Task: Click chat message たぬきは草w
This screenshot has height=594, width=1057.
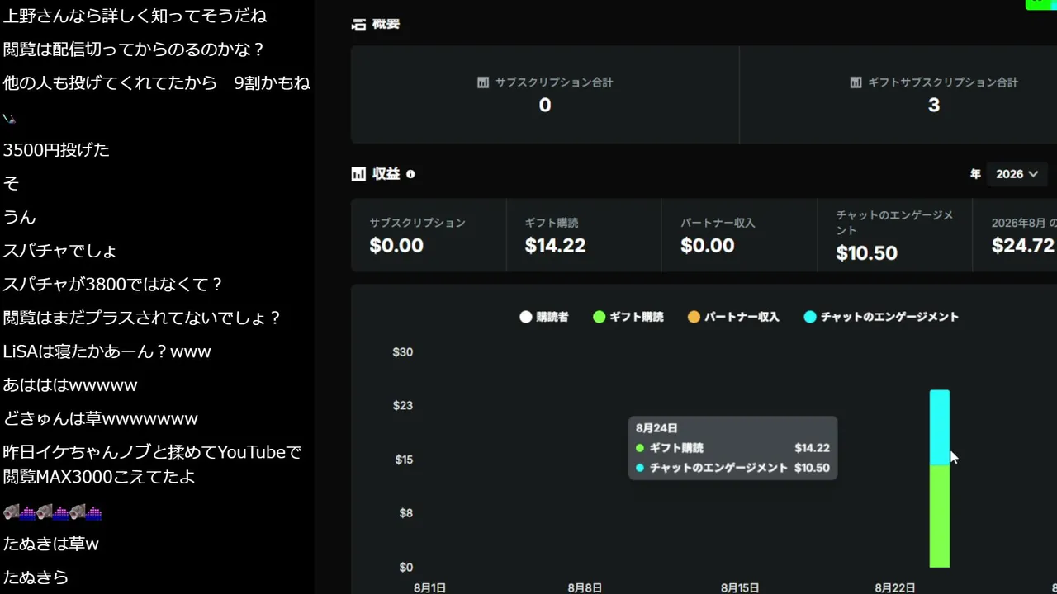Action: [50, 544]
